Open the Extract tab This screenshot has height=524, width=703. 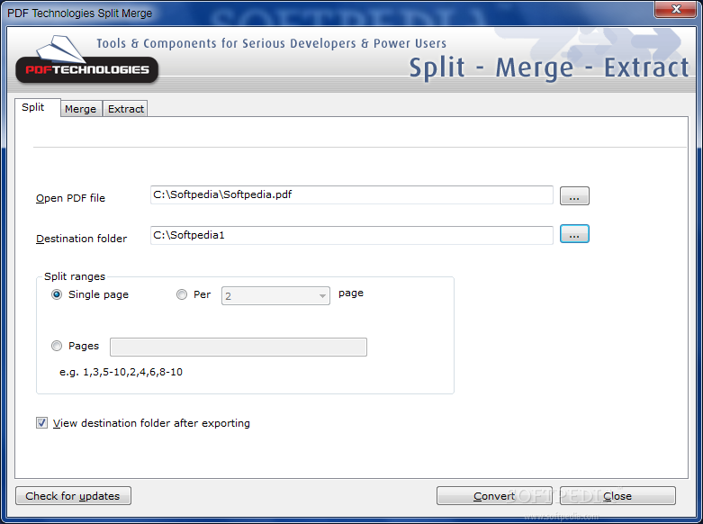[125, 109]
